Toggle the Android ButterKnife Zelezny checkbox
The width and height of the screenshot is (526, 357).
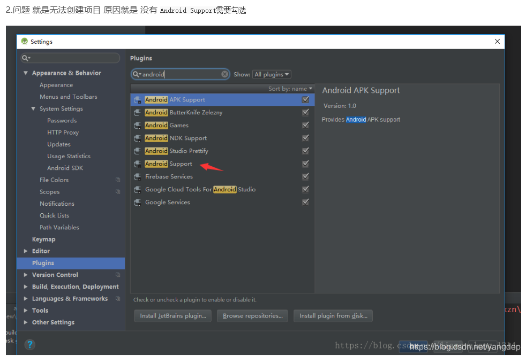click(306, 112)
